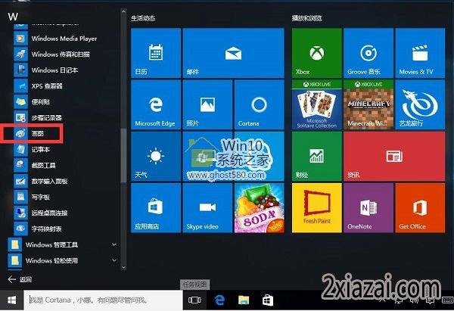Open Movies & TV tile
Screen dimensions: 454x311
[x=420, y=53]
